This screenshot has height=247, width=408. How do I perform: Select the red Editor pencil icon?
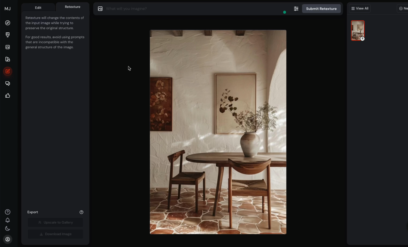(x=8, y=71)
